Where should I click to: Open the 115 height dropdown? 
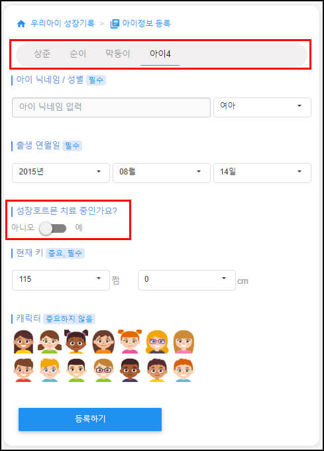tap(61, 280)
